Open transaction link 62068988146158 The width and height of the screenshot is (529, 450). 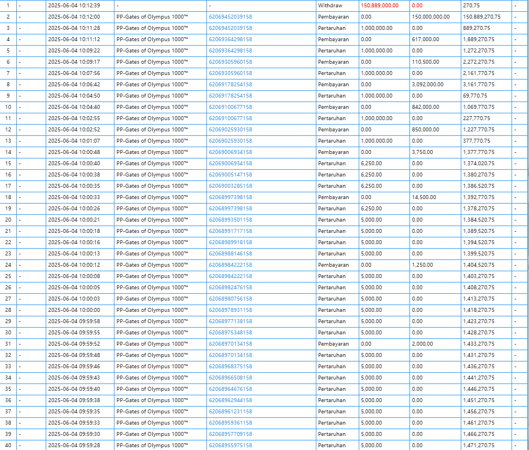231,254
